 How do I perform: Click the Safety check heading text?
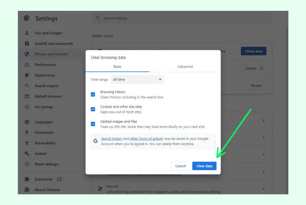click(102, 36)
